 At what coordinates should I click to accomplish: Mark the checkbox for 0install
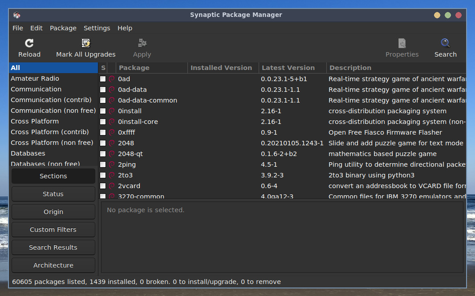[x=103, y=111]
